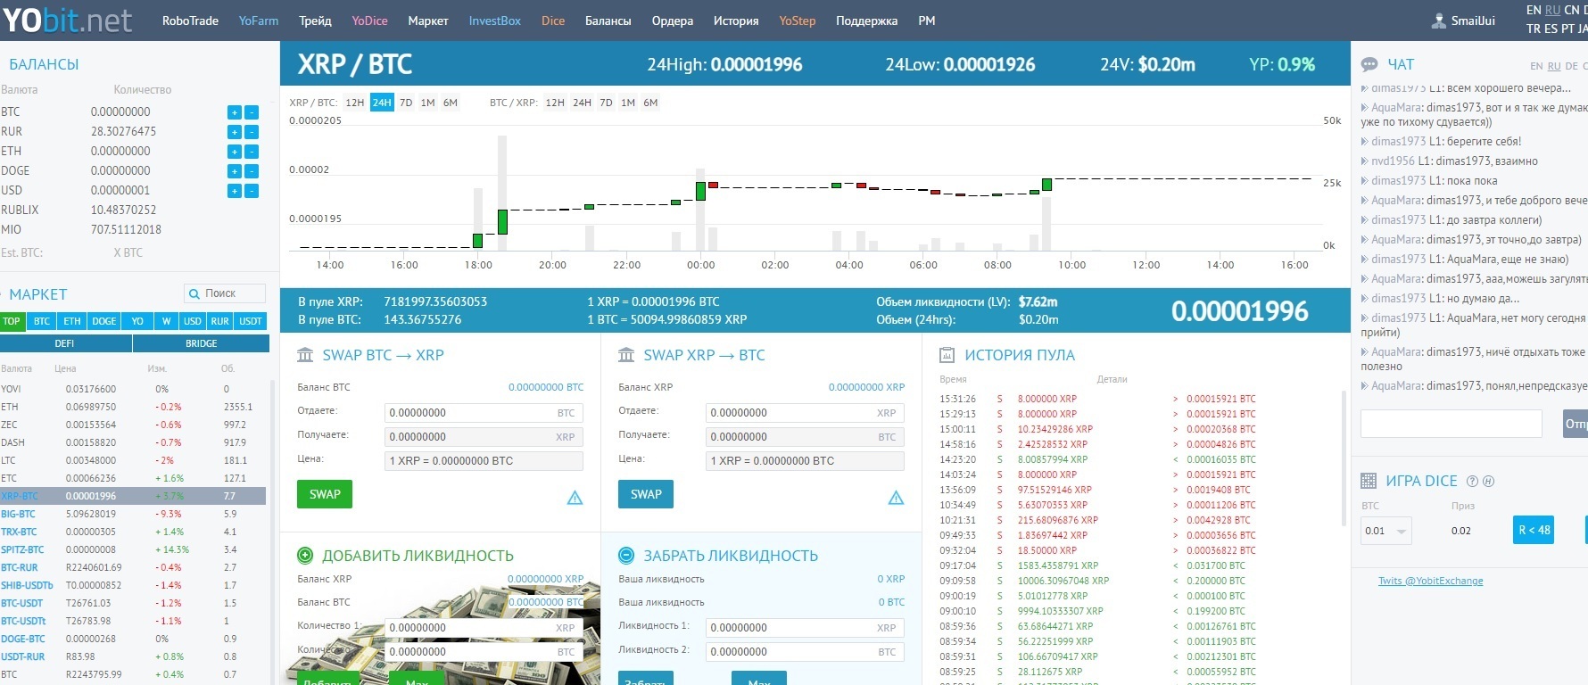Click the RUR withdraw minus icon
This screenshot has height=685, width=1588.
pos(252,132)
